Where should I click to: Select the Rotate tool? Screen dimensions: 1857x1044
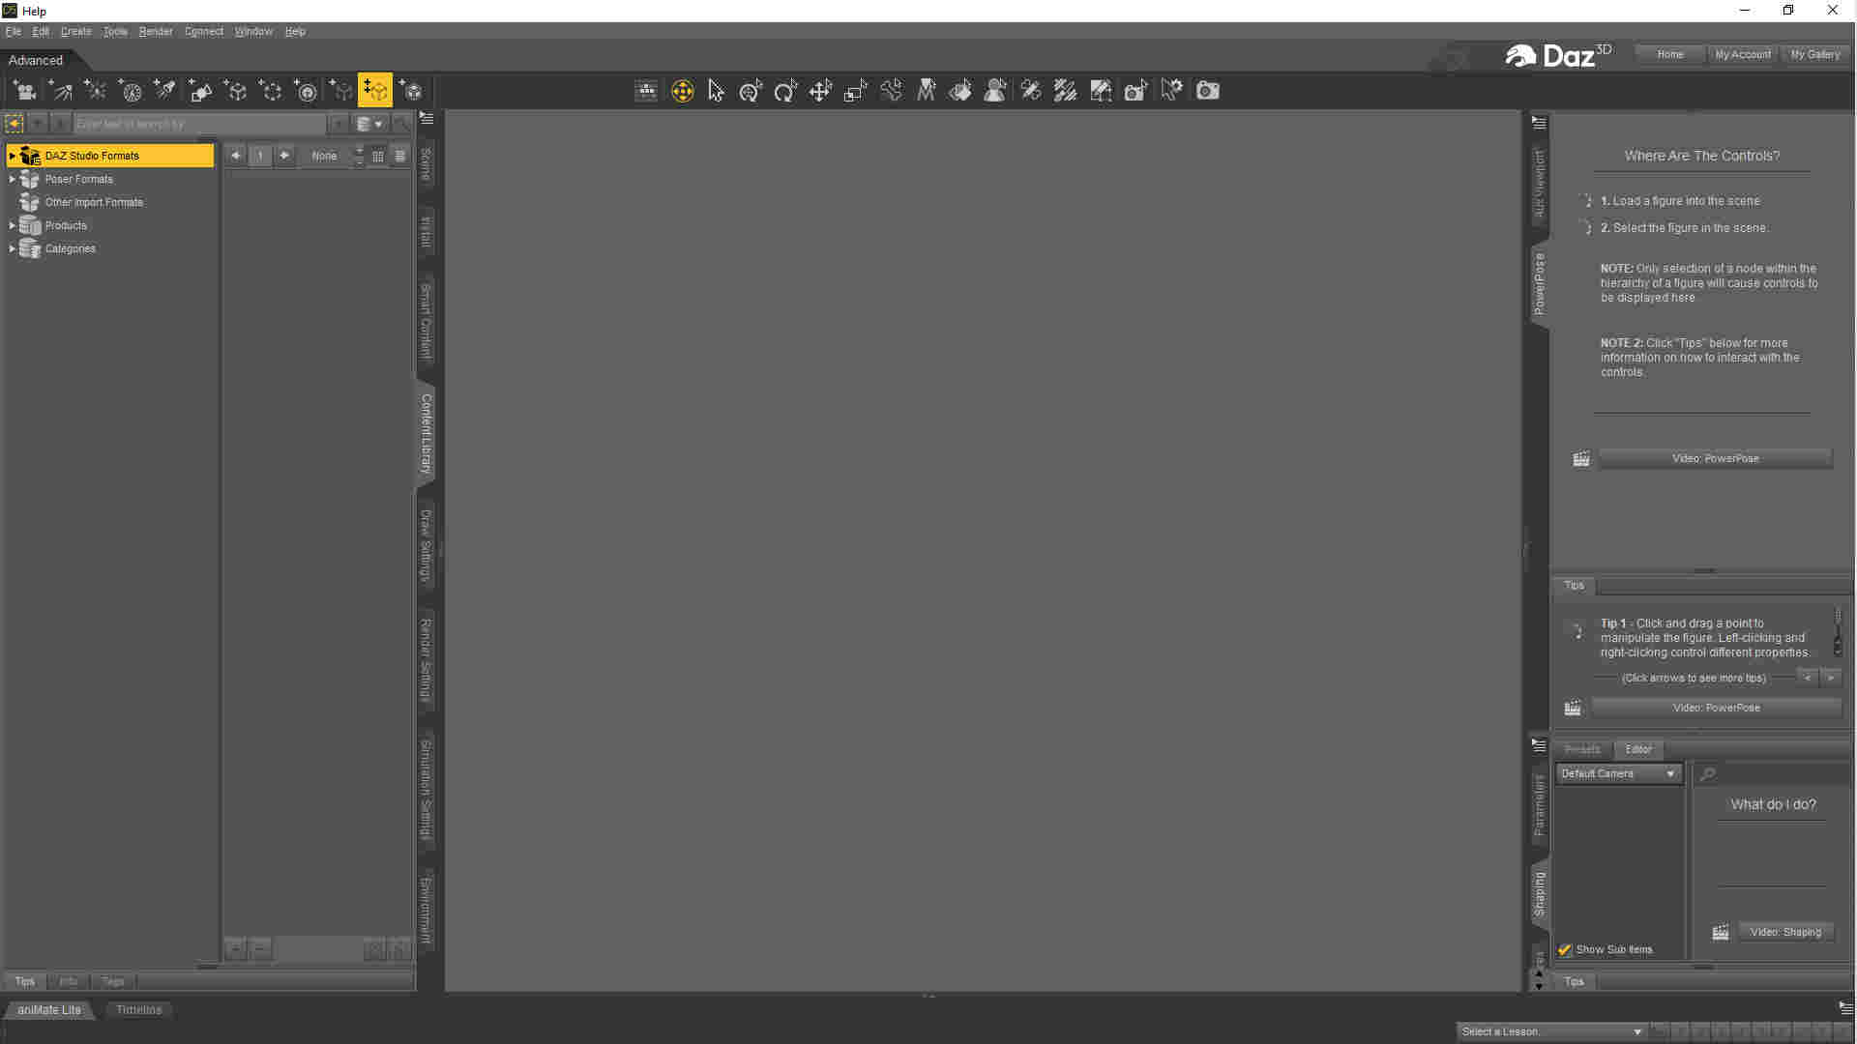[785, 91]
